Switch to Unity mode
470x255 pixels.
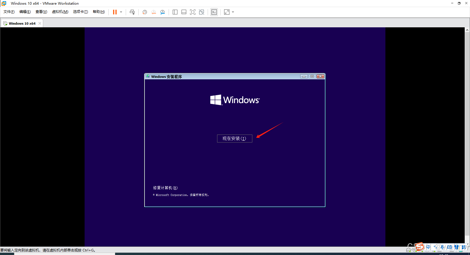point(202,12)
